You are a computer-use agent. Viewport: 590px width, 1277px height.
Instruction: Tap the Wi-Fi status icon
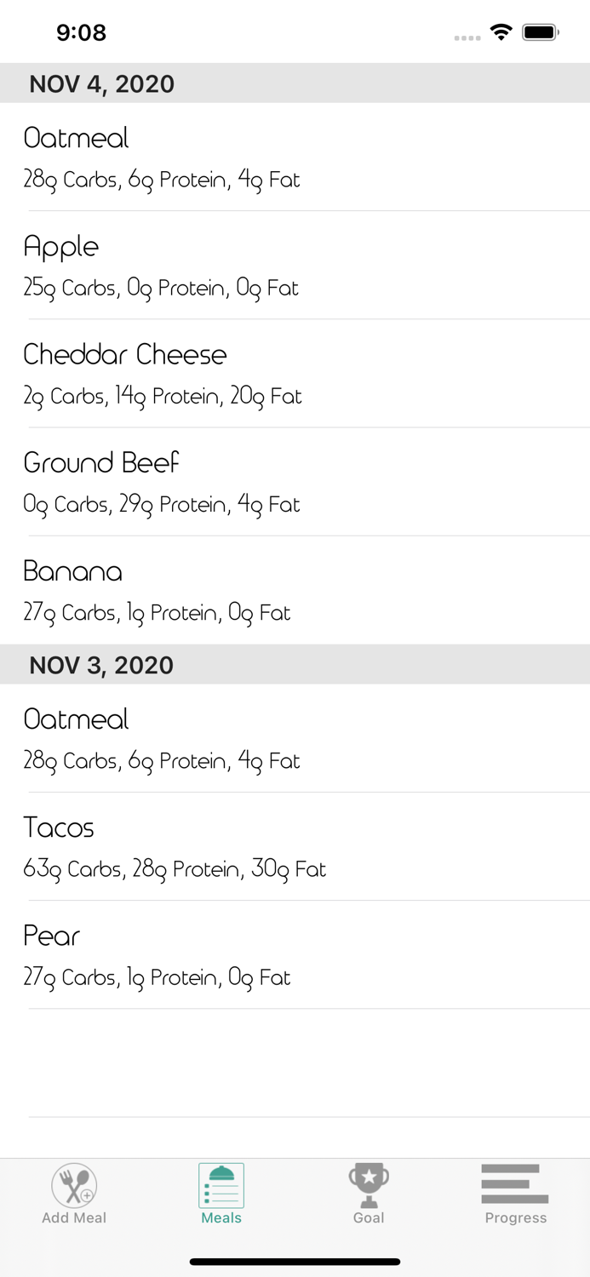point(501,32)
